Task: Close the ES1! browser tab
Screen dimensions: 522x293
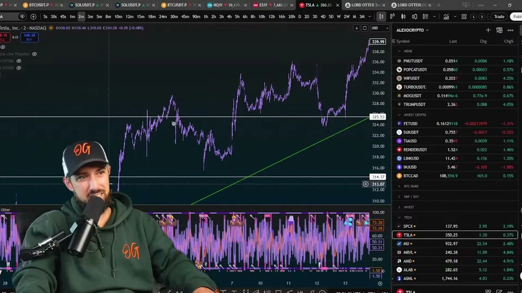Action: pos(292,5)
